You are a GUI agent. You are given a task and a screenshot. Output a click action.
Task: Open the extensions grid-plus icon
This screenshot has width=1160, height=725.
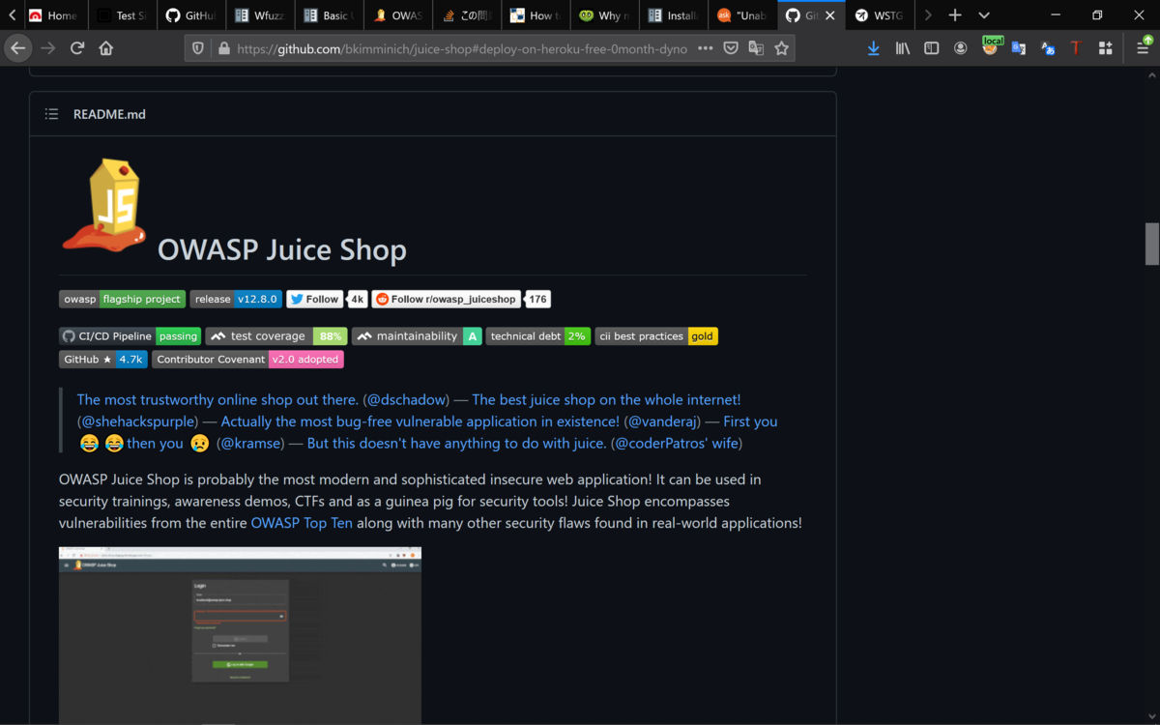1105,48
